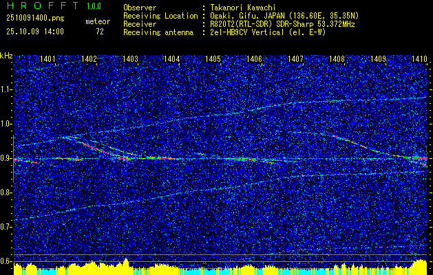Click the observer name Takanori Kawachi

tap(242, 8)
